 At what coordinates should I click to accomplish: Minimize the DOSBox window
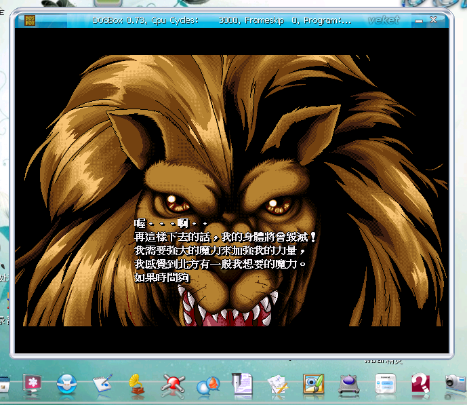point(419,21)
